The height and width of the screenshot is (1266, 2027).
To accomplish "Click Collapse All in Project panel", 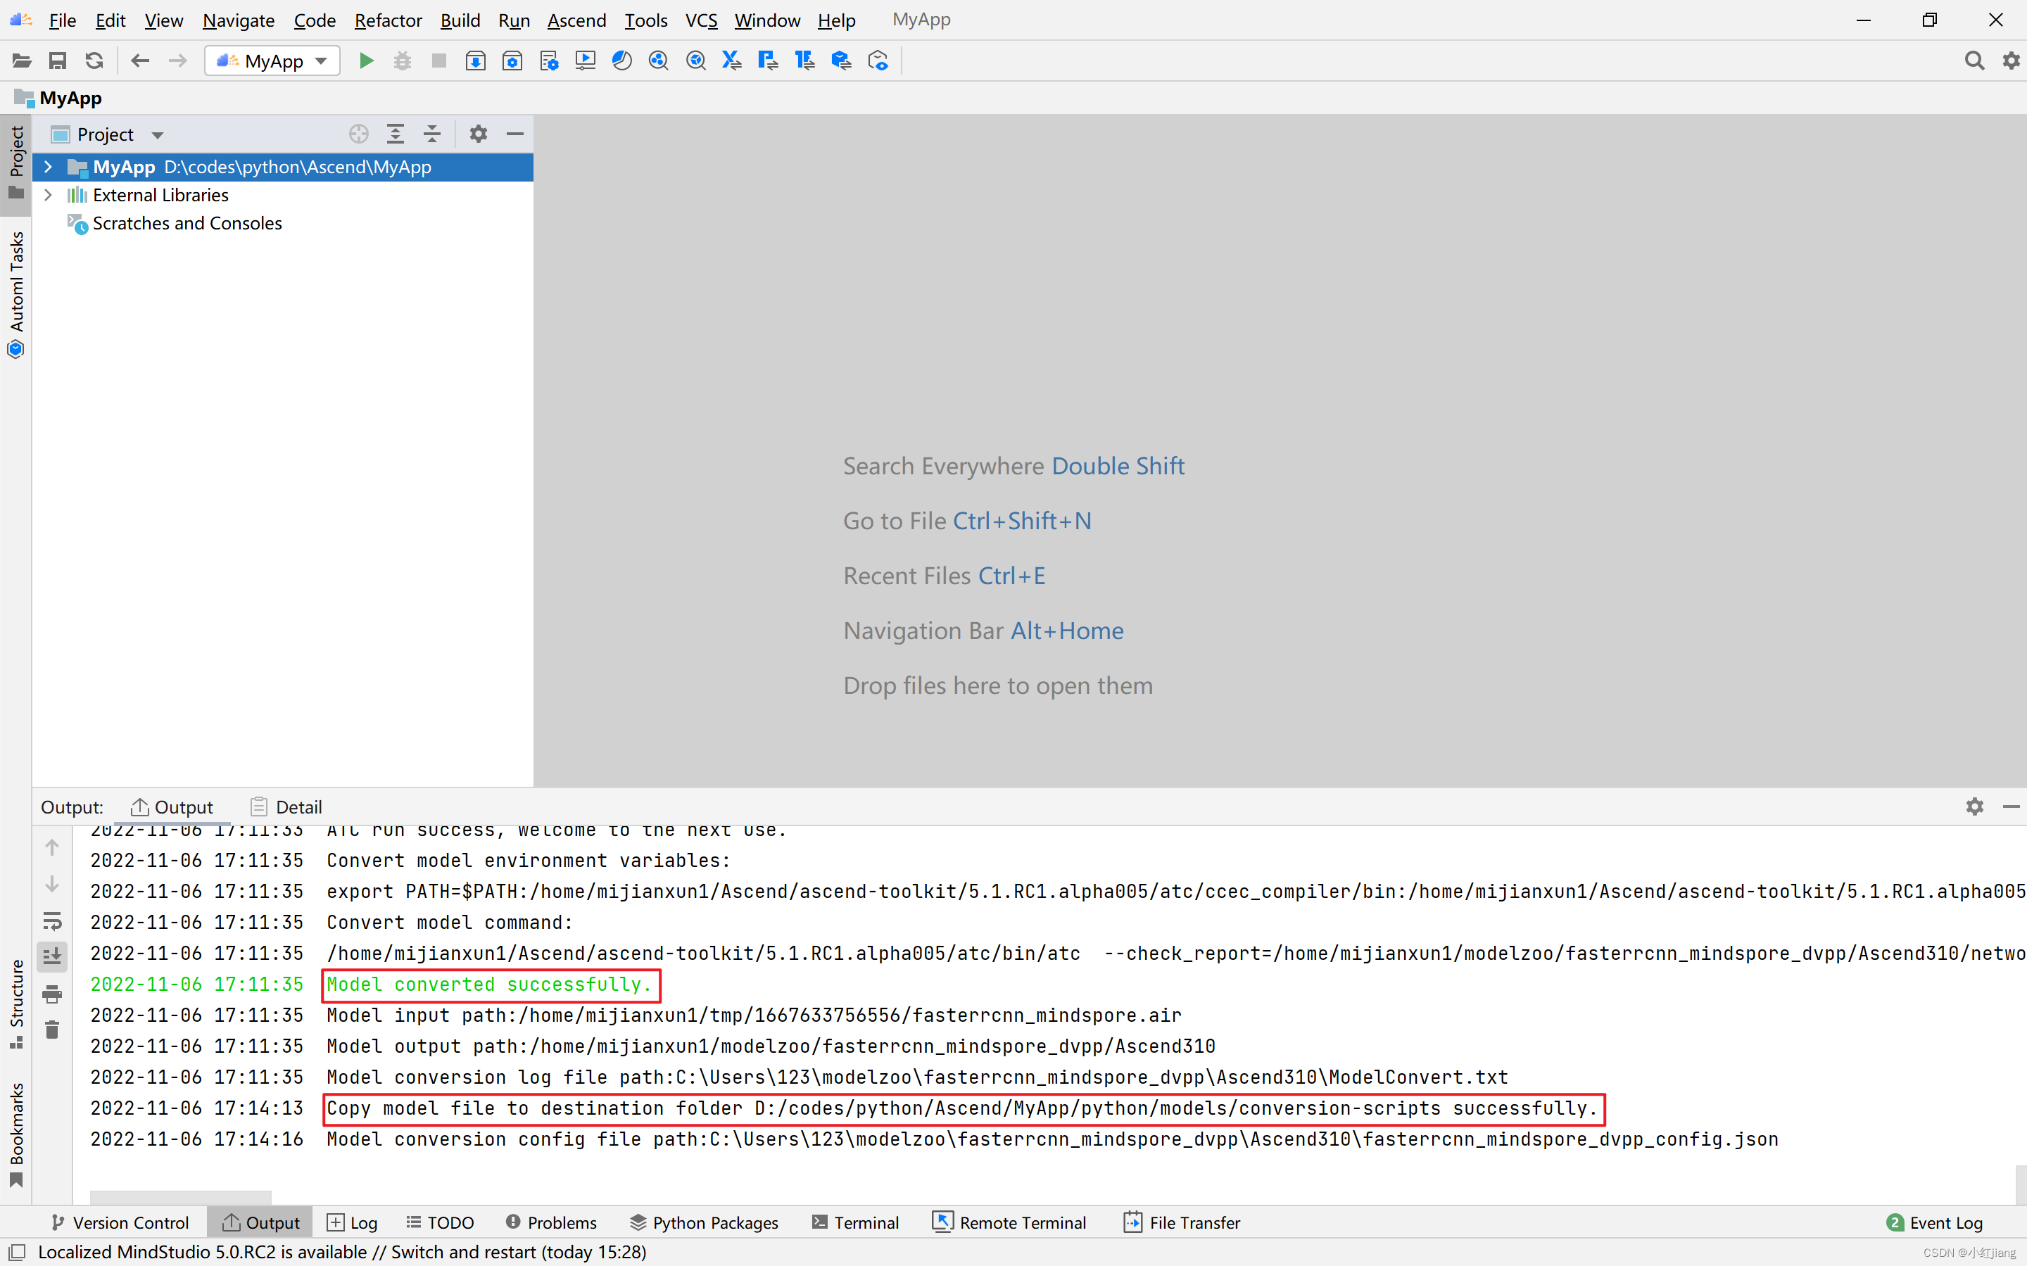I will (x=432, y=134).
